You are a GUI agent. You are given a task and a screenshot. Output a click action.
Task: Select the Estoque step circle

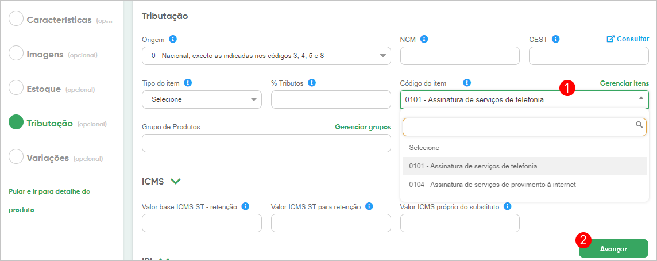(x=16, y=88)
